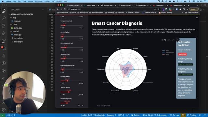The height and width of the screenshot is (117, 208).
Task: Click the Plotly logo on chart toolbar
Action: (x=173, y=40)
